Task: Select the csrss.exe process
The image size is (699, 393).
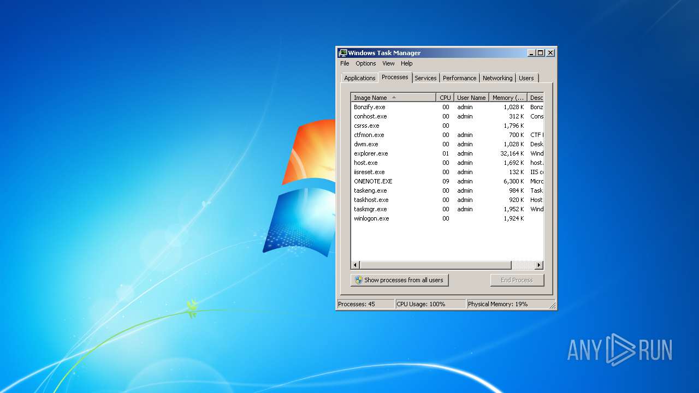Action: tap(447, 126)
